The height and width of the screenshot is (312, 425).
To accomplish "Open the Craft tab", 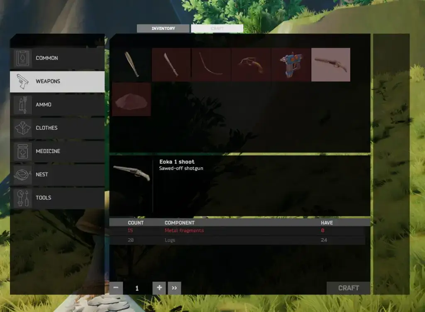I will (x=217, y=29).
